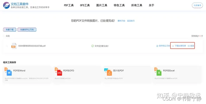
Task: Open the 特色工具 menu
Action: pos(119,5)
